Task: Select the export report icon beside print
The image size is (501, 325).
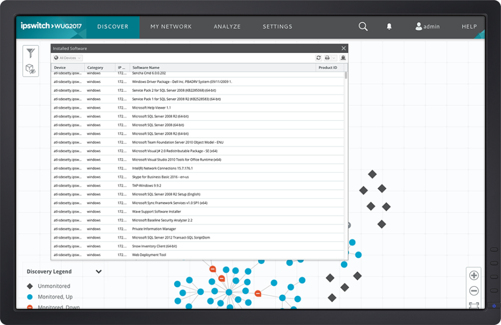Action: [x=342, y=58]
